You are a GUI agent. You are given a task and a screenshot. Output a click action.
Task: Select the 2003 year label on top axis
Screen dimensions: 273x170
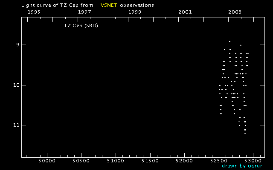[x=235, y=12]
